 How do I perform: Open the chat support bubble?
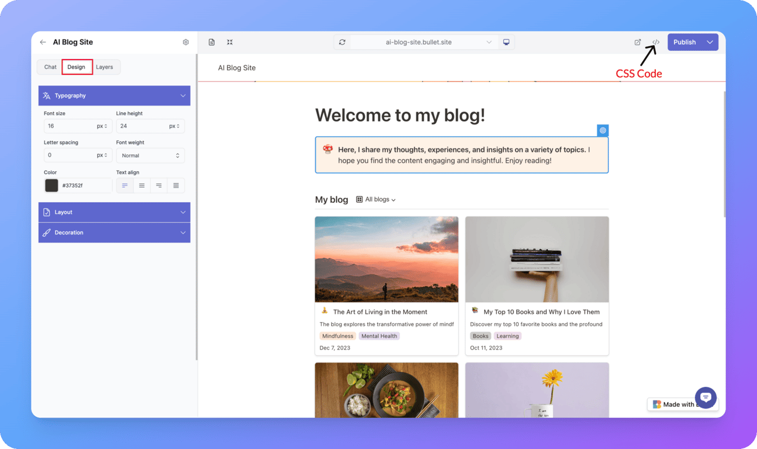pos(706,398)
